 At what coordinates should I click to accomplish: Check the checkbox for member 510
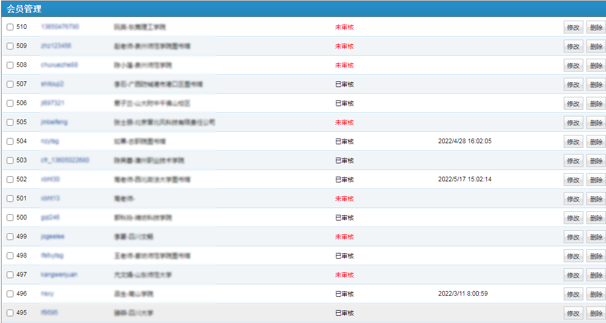click(10, 27)
